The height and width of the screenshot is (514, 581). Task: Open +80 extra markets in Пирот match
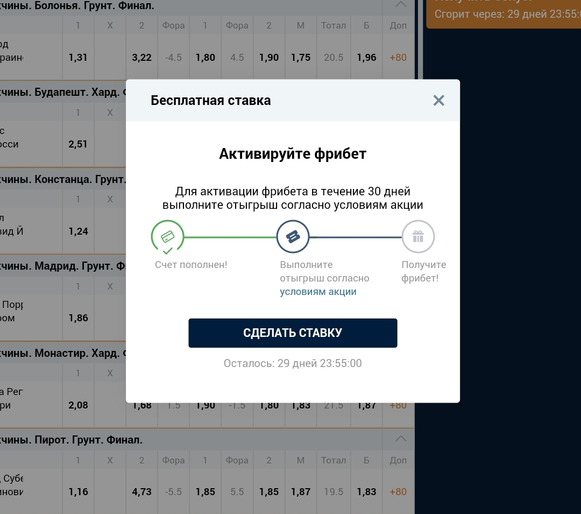(x=398, y=491)
